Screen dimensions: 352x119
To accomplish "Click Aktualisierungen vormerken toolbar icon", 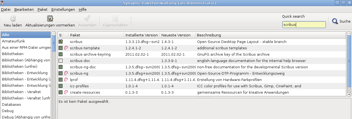I will pyautogui.click(x=50, y=18).
